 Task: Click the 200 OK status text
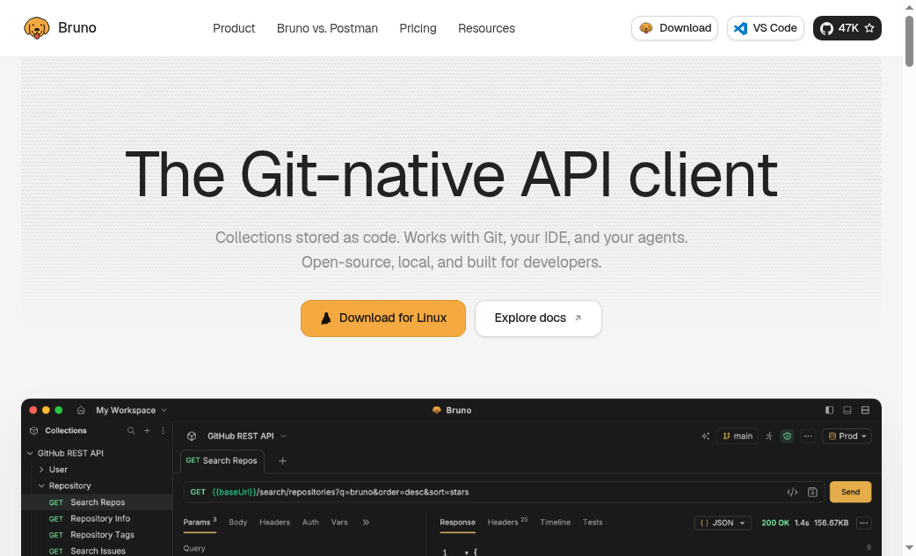click(x=775, y=523)
